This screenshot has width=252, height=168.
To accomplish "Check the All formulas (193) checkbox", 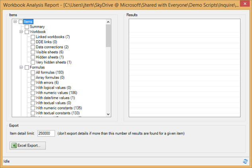I will point(33,72).
